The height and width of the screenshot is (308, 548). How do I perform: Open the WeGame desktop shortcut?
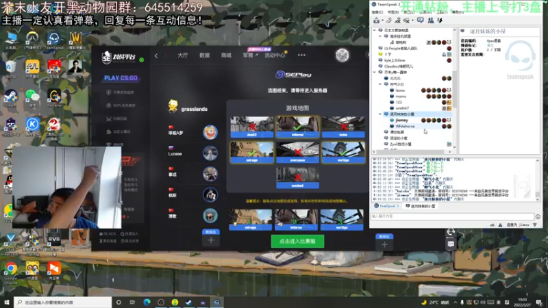[x=54, y=98]
